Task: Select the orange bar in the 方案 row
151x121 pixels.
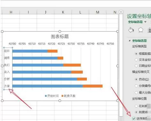Action: [x=93, y=86]
